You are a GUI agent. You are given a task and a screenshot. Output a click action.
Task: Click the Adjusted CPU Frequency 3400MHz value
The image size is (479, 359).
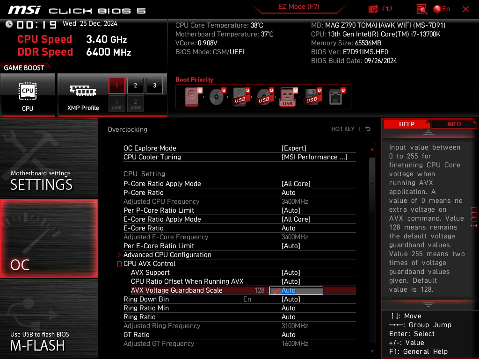(295, 201)
